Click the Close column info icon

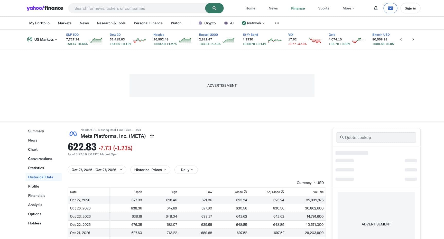[245, 192]
